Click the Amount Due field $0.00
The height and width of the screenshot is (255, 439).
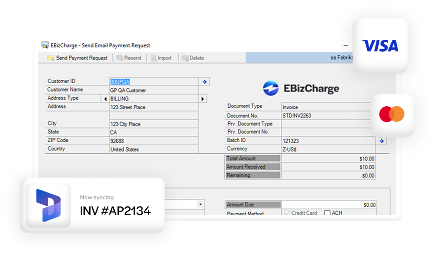click(329, 205)
